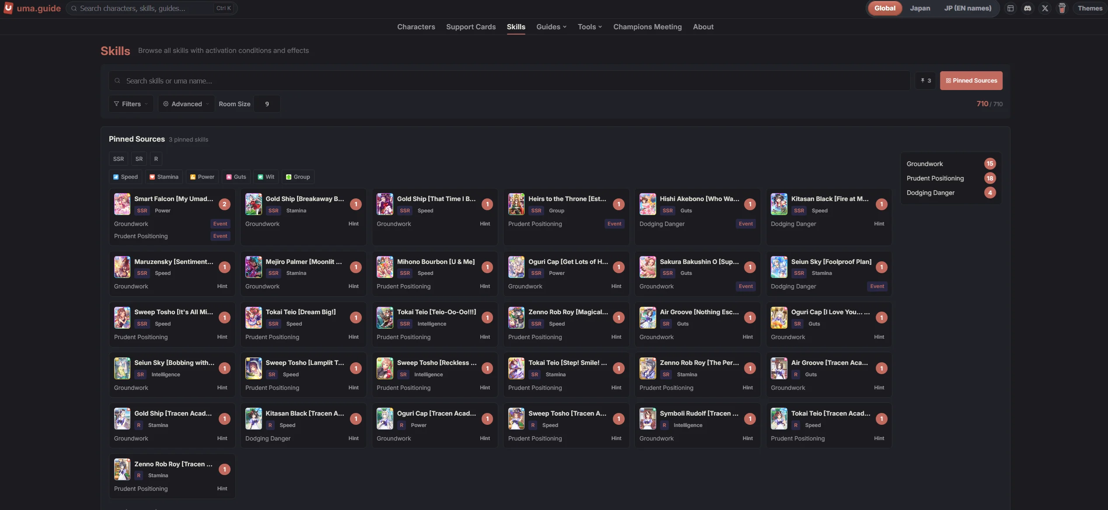Image resolution: width=1108 pixels, height=510 pixels.
Task: Switch server to Global
Action: pyautogui.click(x=884, y=8)
